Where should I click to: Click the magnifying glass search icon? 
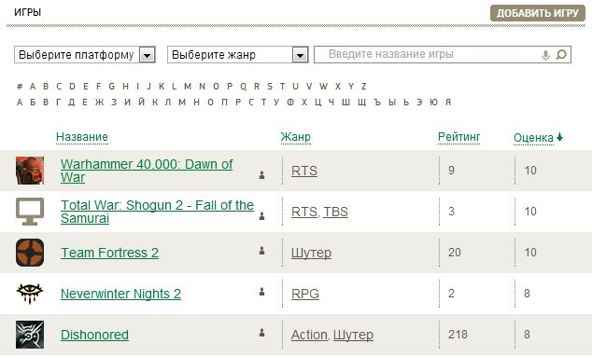pyautogui.click(x=561, y=55)
